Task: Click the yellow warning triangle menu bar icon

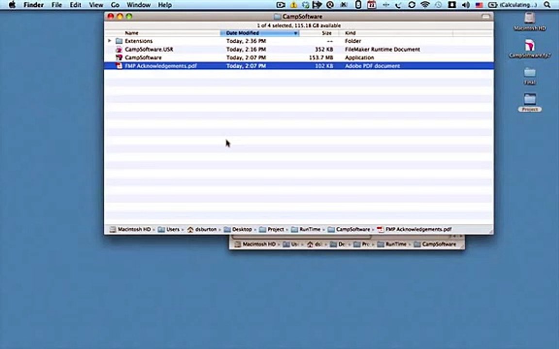Action: pyautogui.click(x=294, y=5)
